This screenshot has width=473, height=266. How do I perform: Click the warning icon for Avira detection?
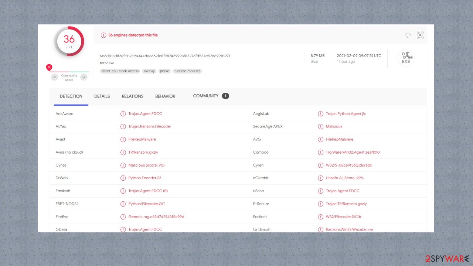[123, 152]
